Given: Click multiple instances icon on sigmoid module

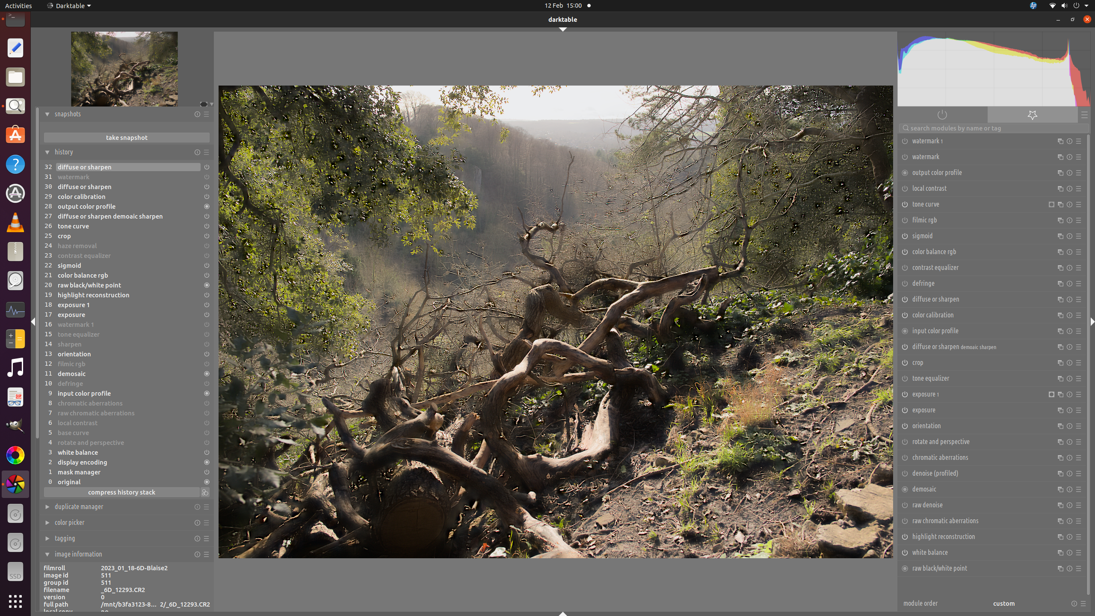Looking at the screenshot, I should [x=1060, y=236].
